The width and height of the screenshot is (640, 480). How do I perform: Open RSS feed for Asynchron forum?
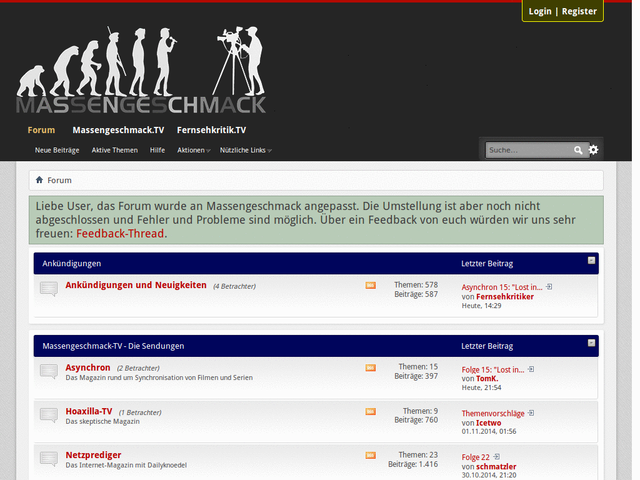(371, 367)
